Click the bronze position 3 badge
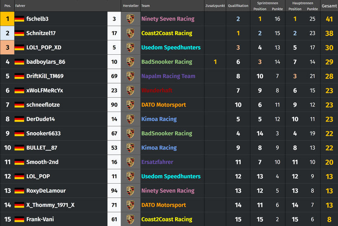The width and height of the screenshot is (338, 226). (7, 47)
